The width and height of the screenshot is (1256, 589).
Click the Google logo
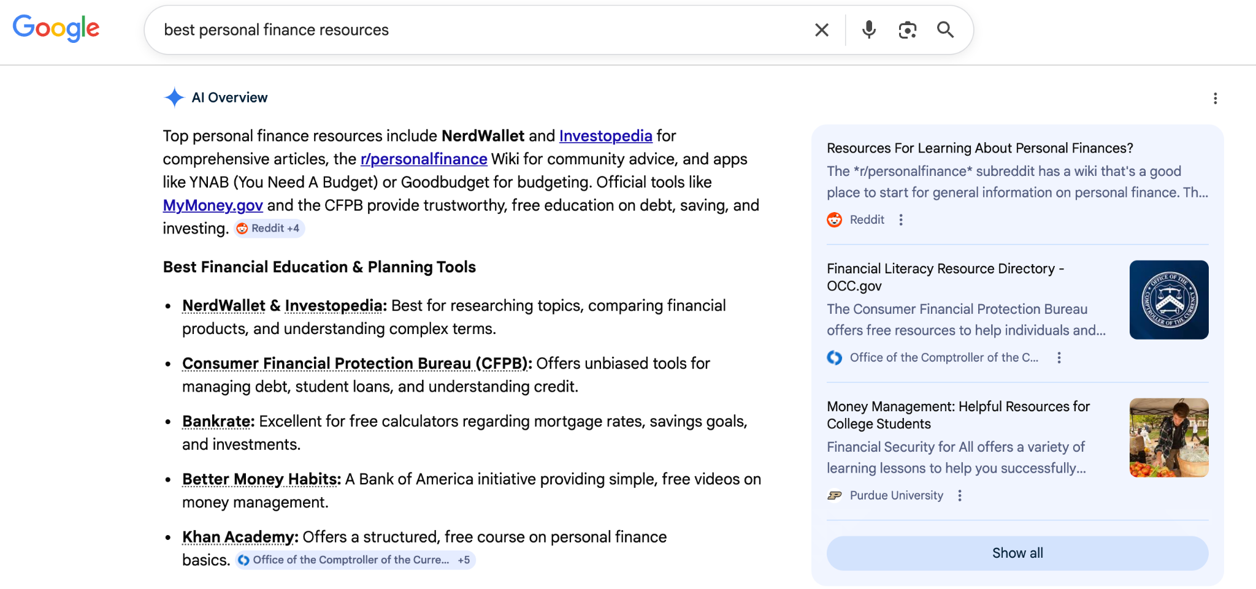pos(56,28)
